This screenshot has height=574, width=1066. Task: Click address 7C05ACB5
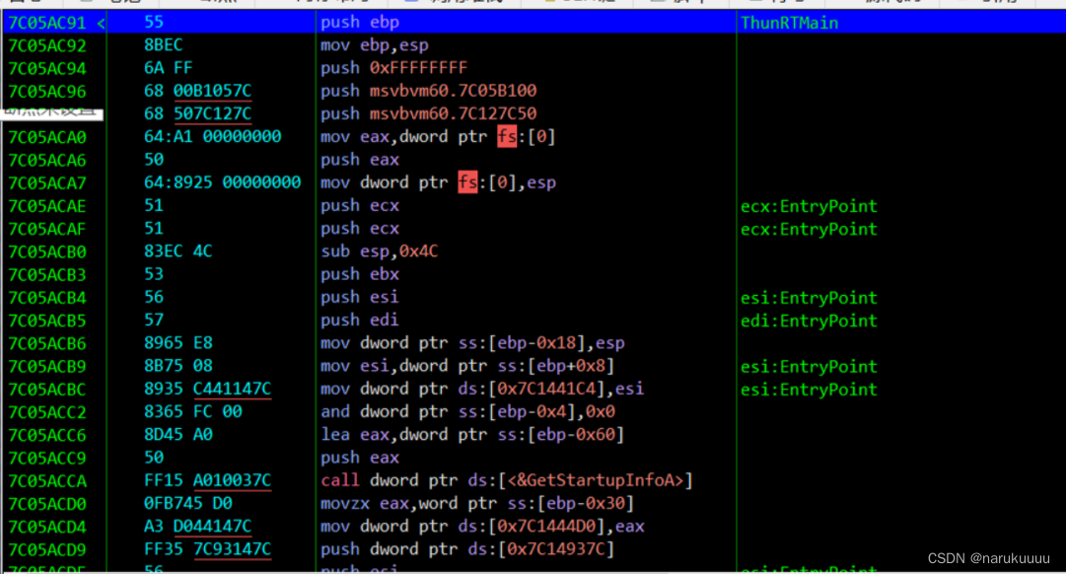click(x=47, y=321)
